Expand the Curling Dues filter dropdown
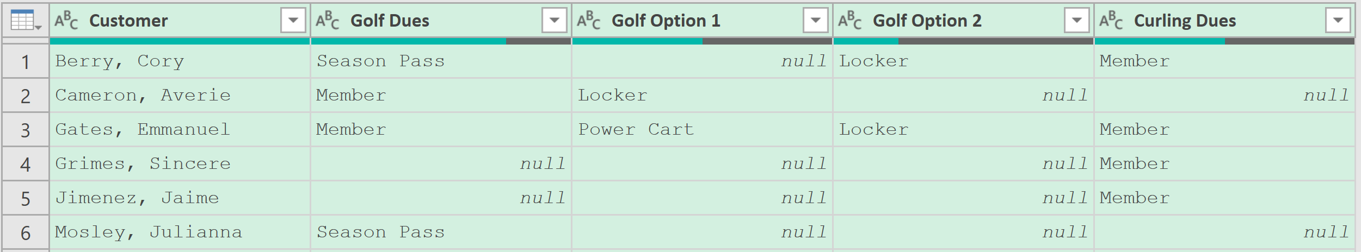The image size is (1361, 252). coord(1338,21)
